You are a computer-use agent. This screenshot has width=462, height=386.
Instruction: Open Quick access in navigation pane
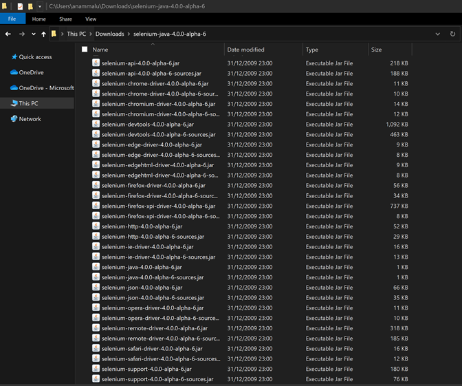35,57
